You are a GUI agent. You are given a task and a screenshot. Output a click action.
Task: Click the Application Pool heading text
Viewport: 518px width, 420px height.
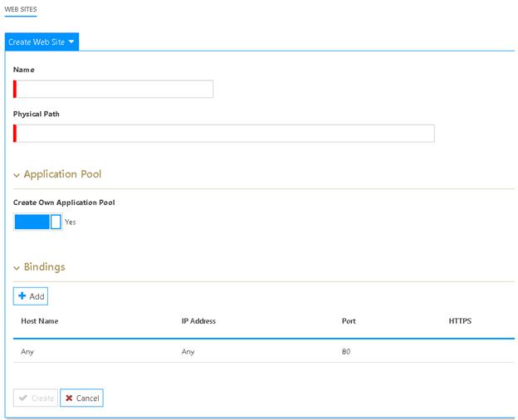pos(62,174)
